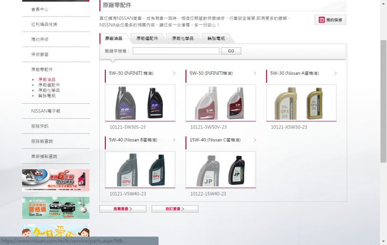Open 保修套餐 in the sidebar

(x=40, y=54)
